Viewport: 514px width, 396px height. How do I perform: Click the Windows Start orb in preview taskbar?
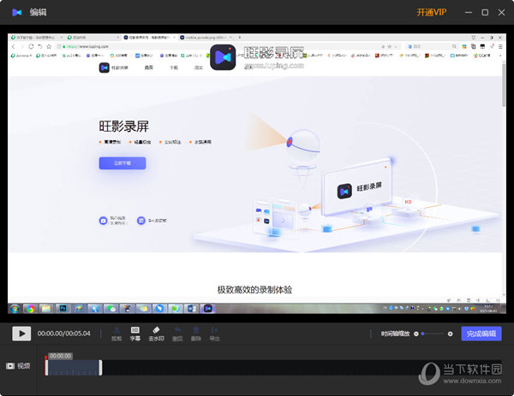point(15,308)
